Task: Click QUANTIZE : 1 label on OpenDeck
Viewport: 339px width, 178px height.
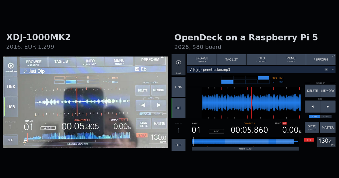Action: pos(249,123)
